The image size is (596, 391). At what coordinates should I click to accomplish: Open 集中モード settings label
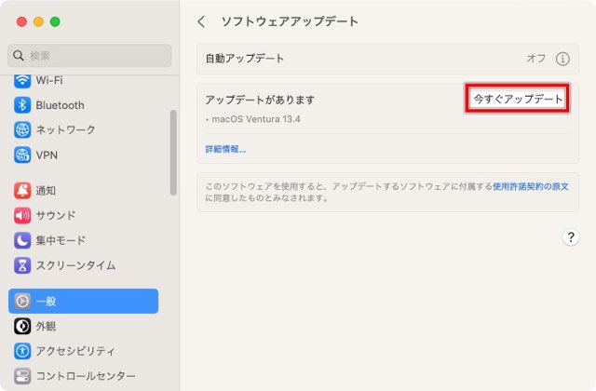pyautogui.click(x=61, y=240)
